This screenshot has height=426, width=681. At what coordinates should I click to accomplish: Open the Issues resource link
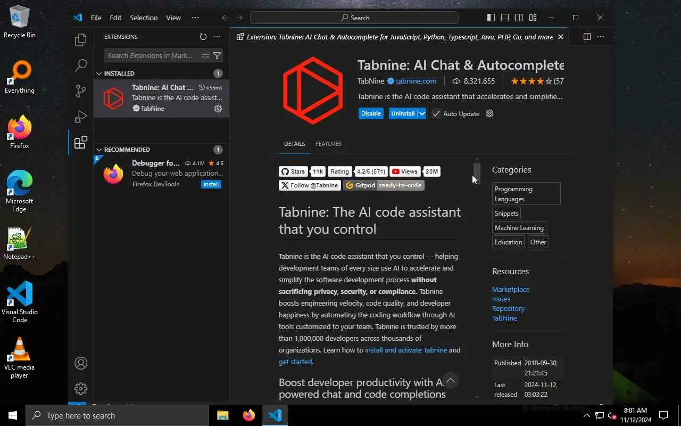tap(501, 299)
